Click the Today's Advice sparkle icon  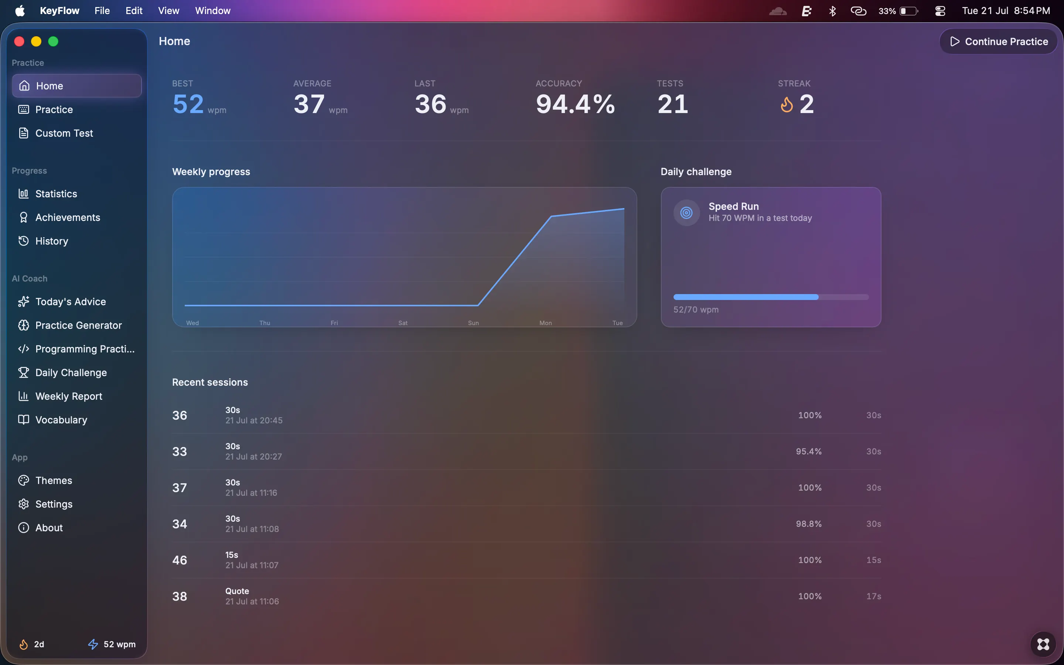coord(24,301)
